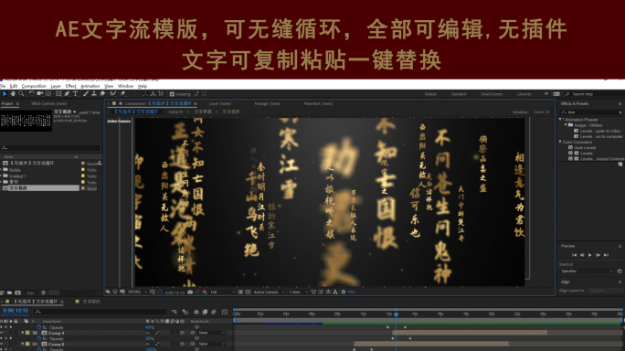Select the Puppet Pin tool
This screenshot has height=351, width=625.
click(x=122, y=94)
